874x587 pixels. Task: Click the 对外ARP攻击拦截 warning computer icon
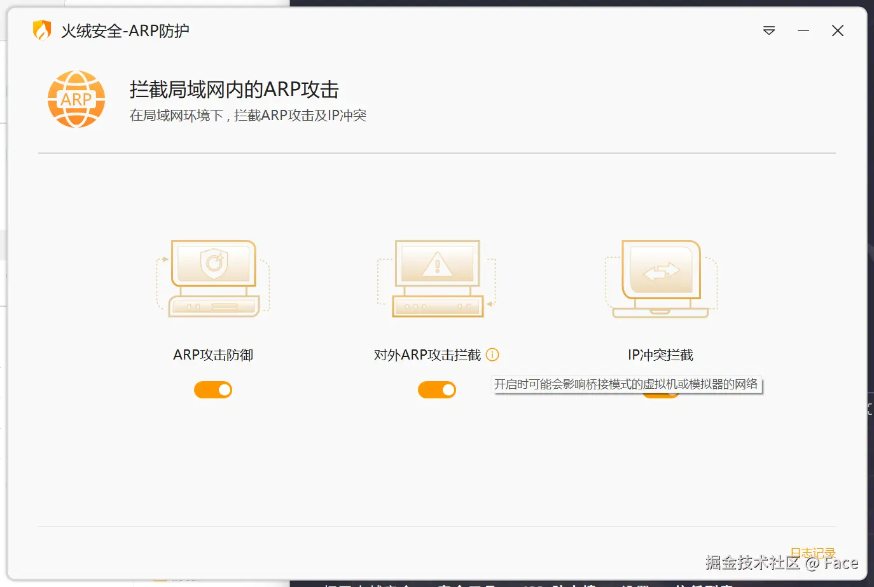pos(437,278)
